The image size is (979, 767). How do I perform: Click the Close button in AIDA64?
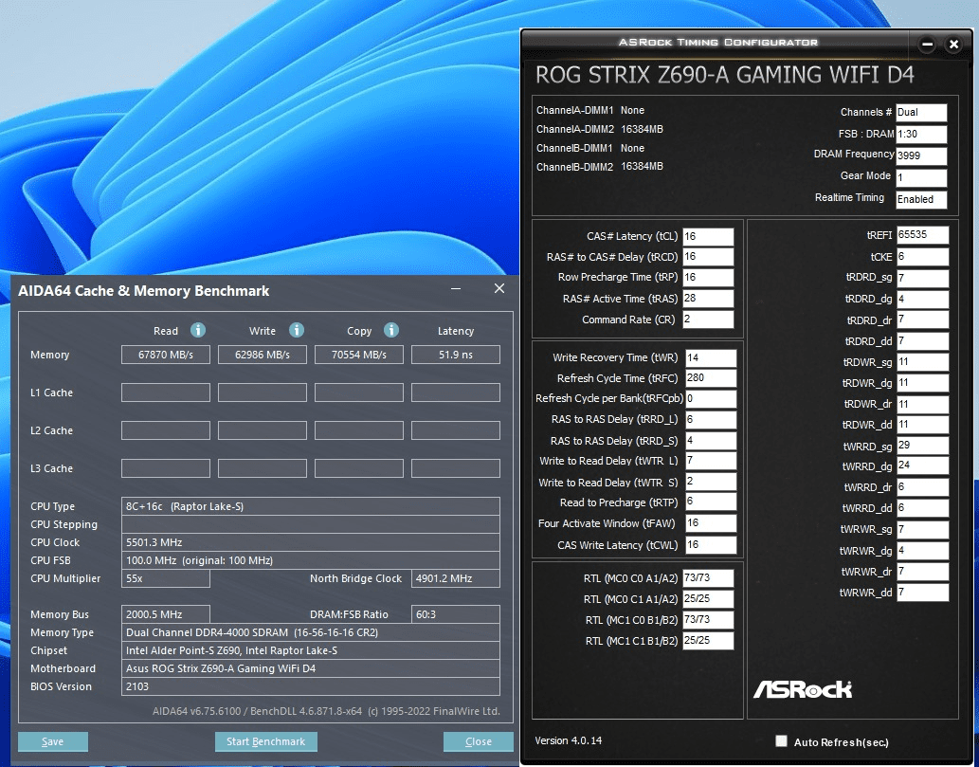pyautogui.click(x=479, y=741)
